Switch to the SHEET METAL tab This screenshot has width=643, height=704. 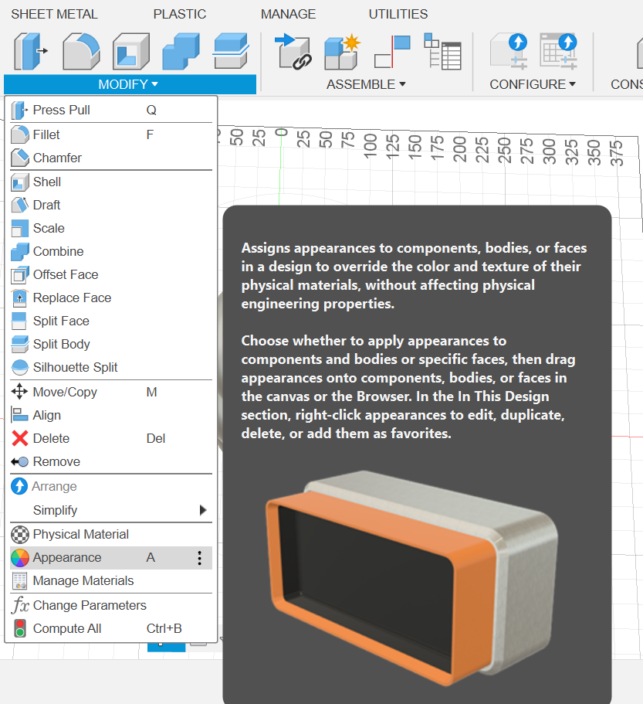pos(55,14)
